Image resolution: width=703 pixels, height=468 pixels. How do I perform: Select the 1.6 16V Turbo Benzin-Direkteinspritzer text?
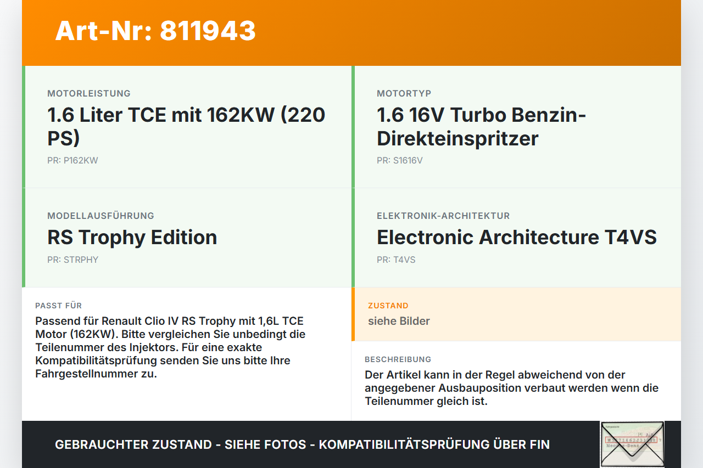click(x=482, y=126)
